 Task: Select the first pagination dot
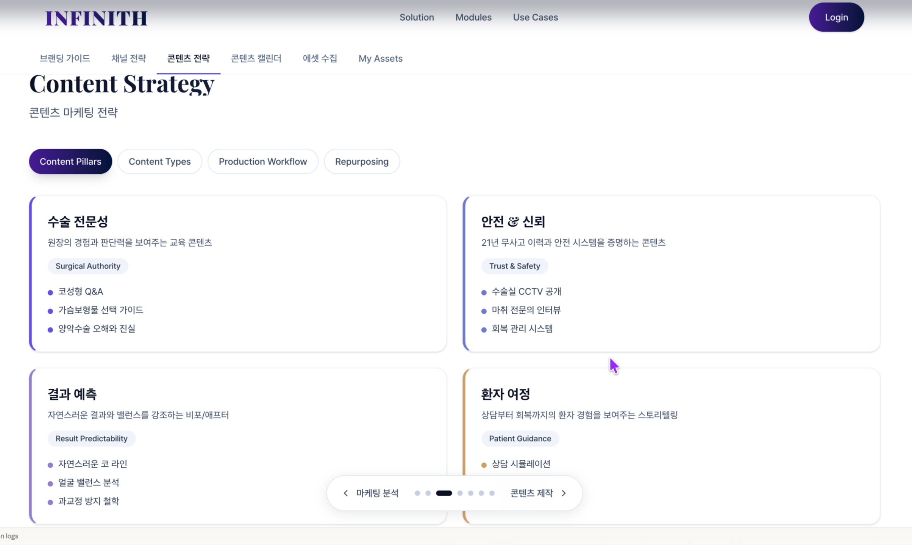point(417,493)
